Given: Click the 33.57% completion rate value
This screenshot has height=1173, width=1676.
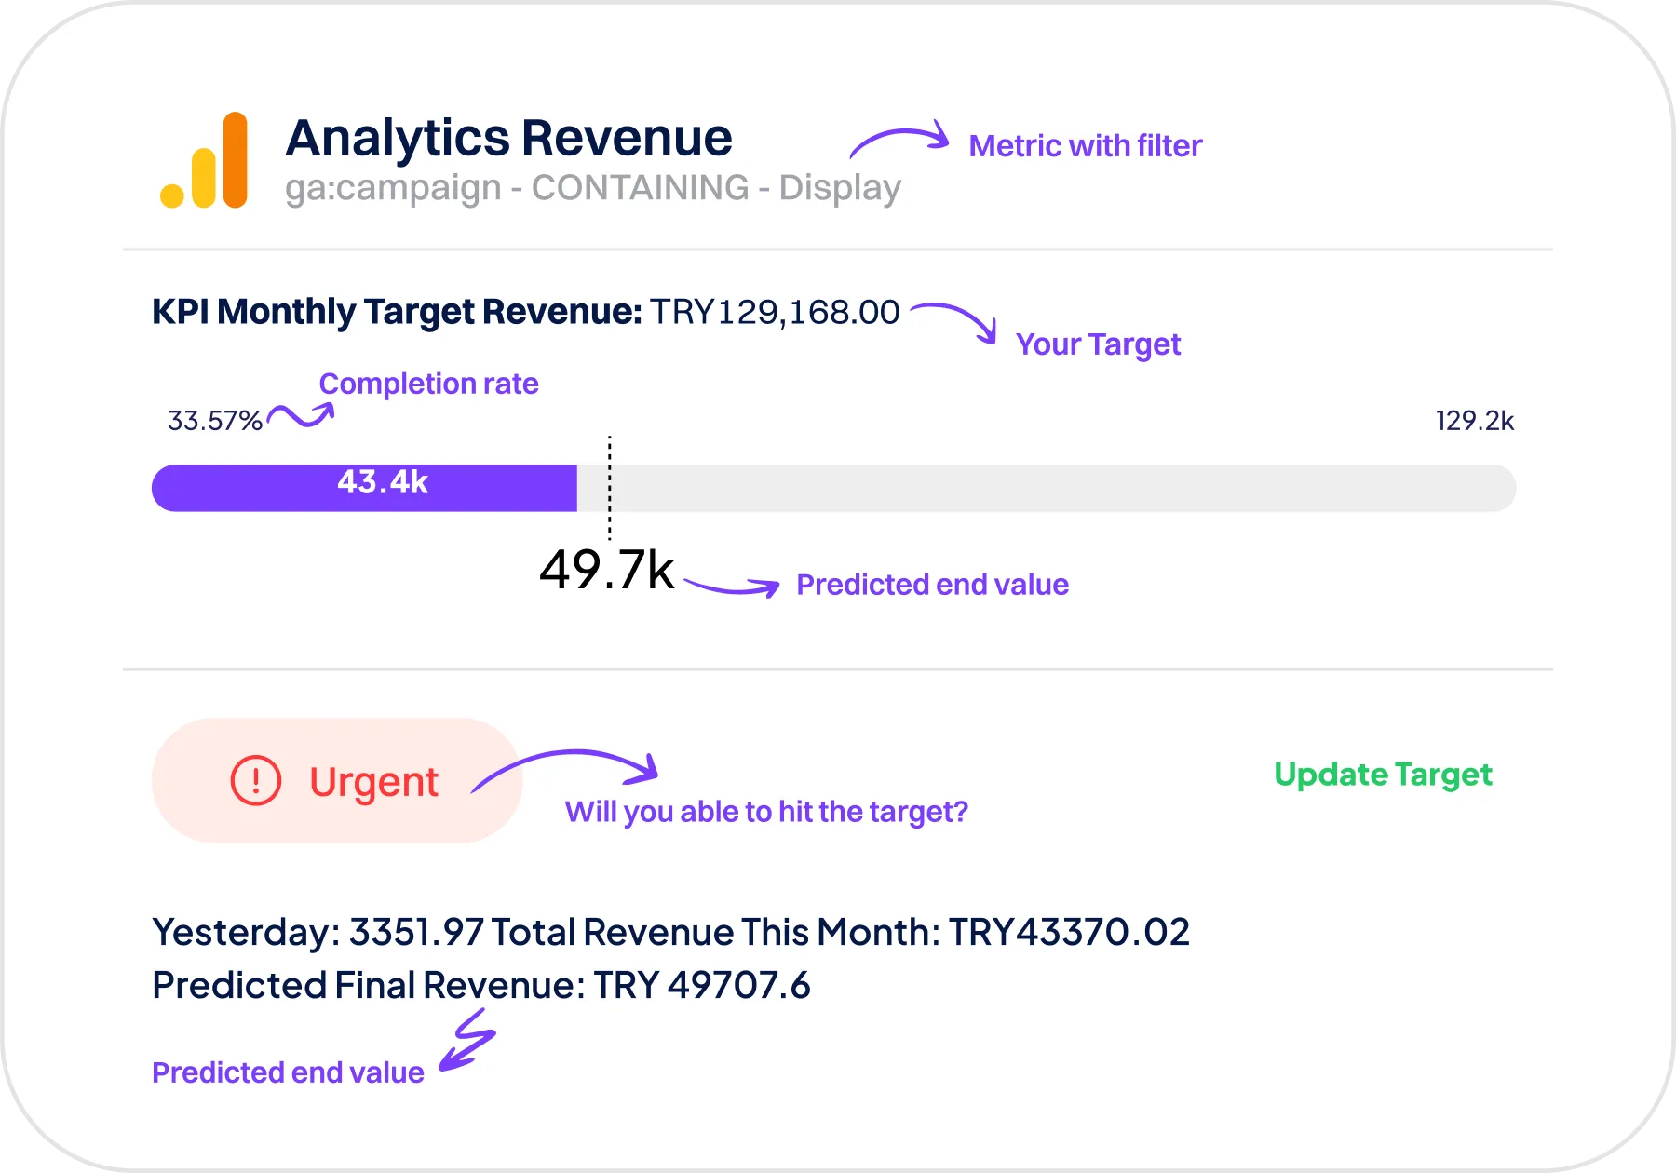Looking at the screenshot, I should click(214, 421).
